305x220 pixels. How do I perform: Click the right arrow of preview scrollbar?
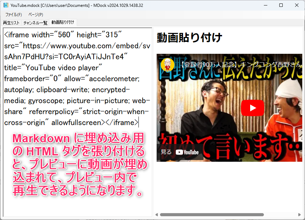pyautogui.click(x=300, y=215)
